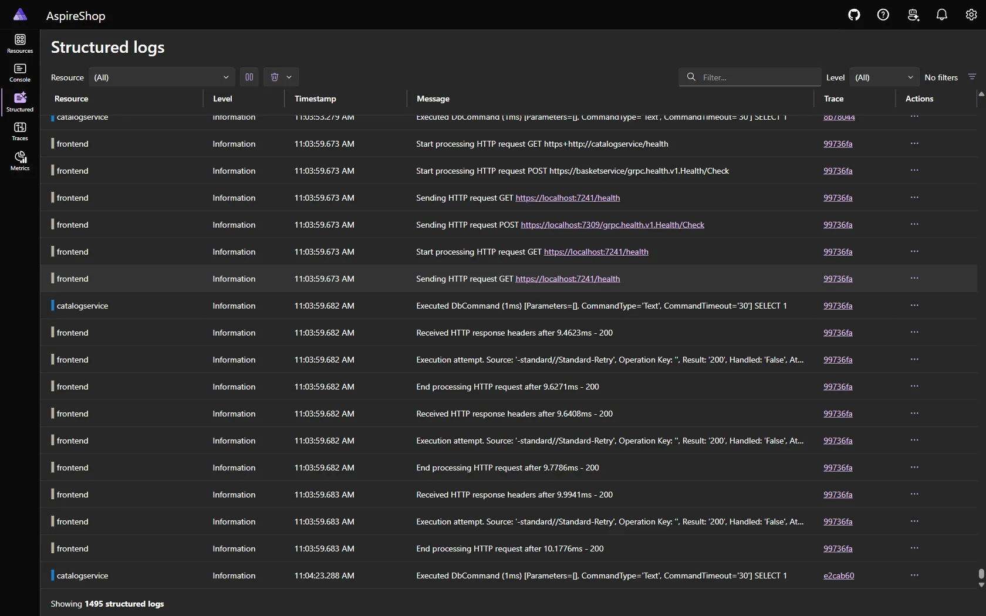Open actions menu for 'GET https+http://catalogservice/health' row

pyautogui.click(x=914, y=143)
